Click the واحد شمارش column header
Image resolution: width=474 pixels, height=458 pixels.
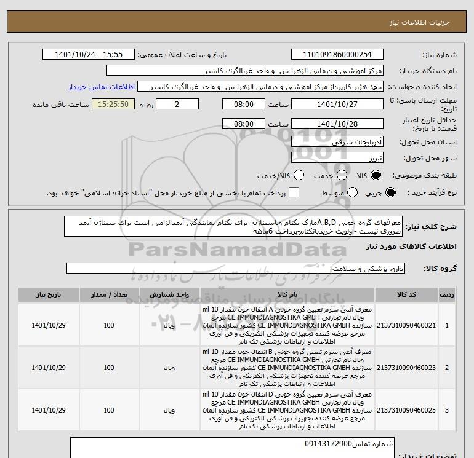pyautogui.click(x=169, y=294)
